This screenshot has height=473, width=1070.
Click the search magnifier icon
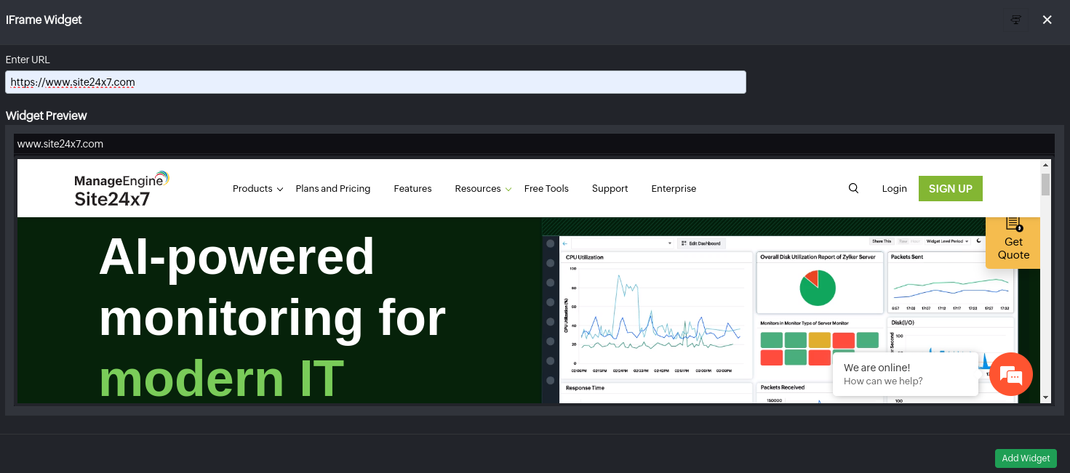click(x=853, y=188)
